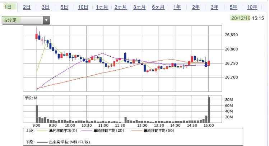Select the 1日 period tab
The height and width of the screenshot is (146, 269).
(x=8, y=7)
